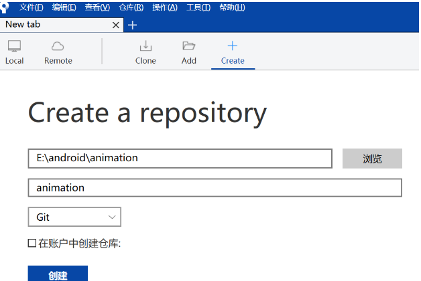This screenshot has width=421, height=281.
Task: Select the Clone repository option
Action: (x=145, y=52)
